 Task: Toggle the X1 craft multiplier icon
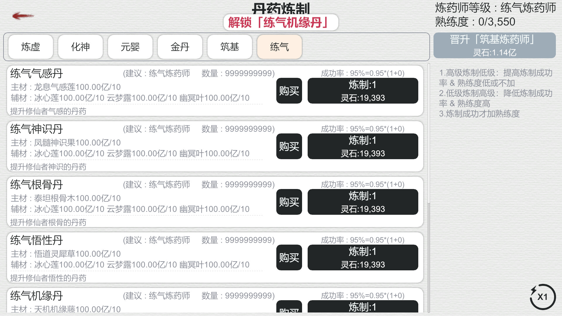click(542, 297)
